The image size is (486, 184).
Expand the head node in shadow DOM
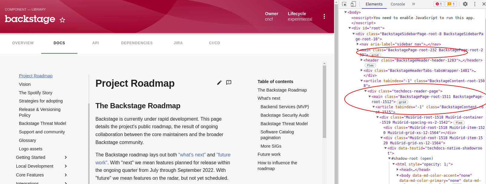[x=397, y=169]
